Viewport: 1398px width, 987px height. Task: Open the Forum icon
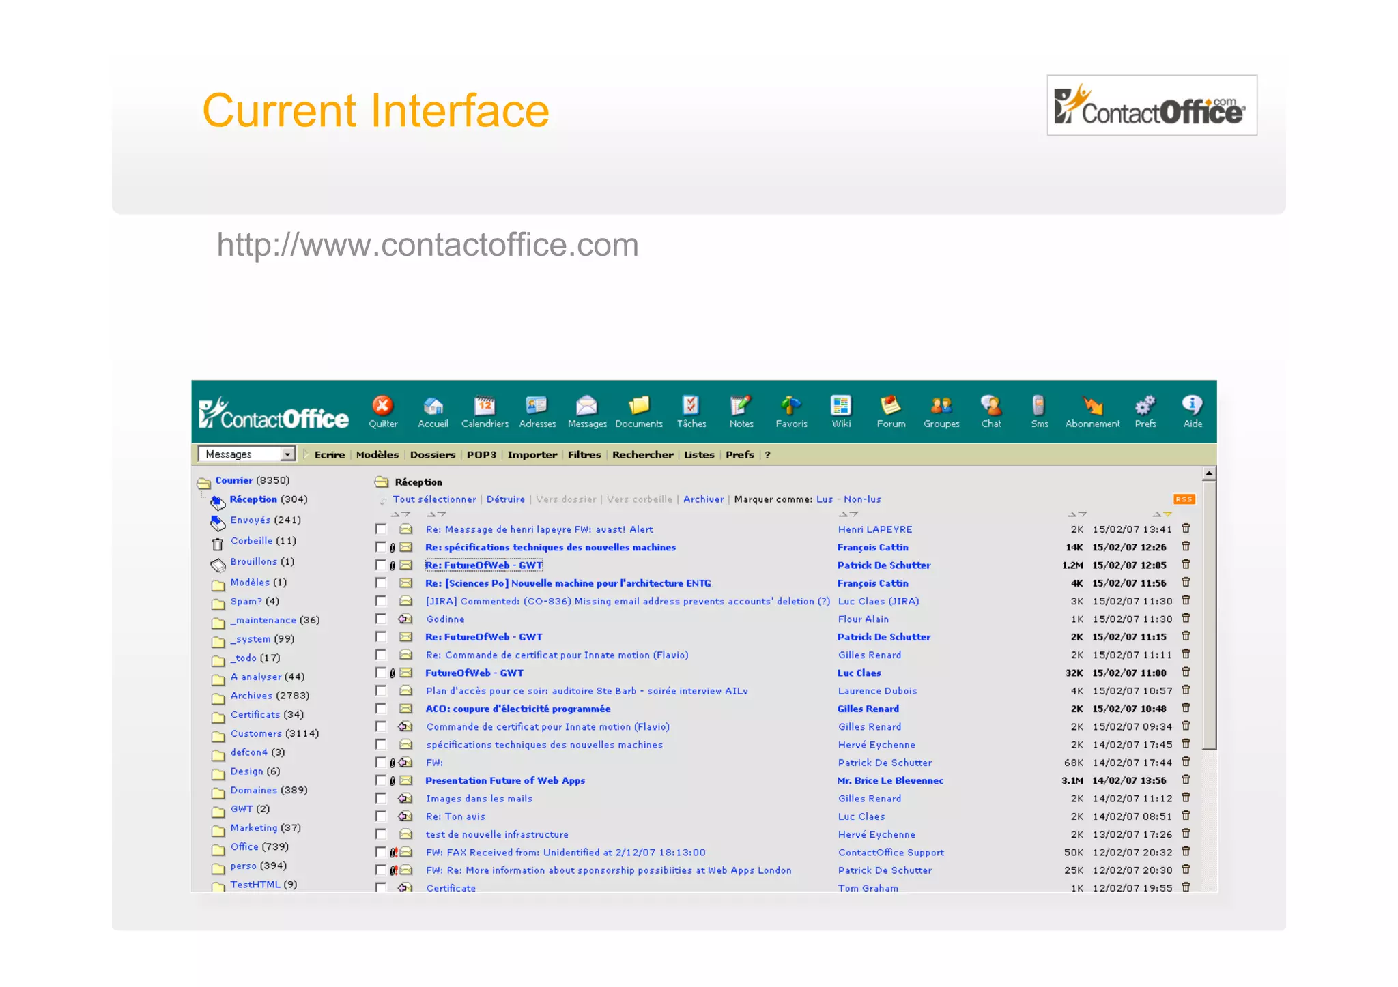(890, 406)
